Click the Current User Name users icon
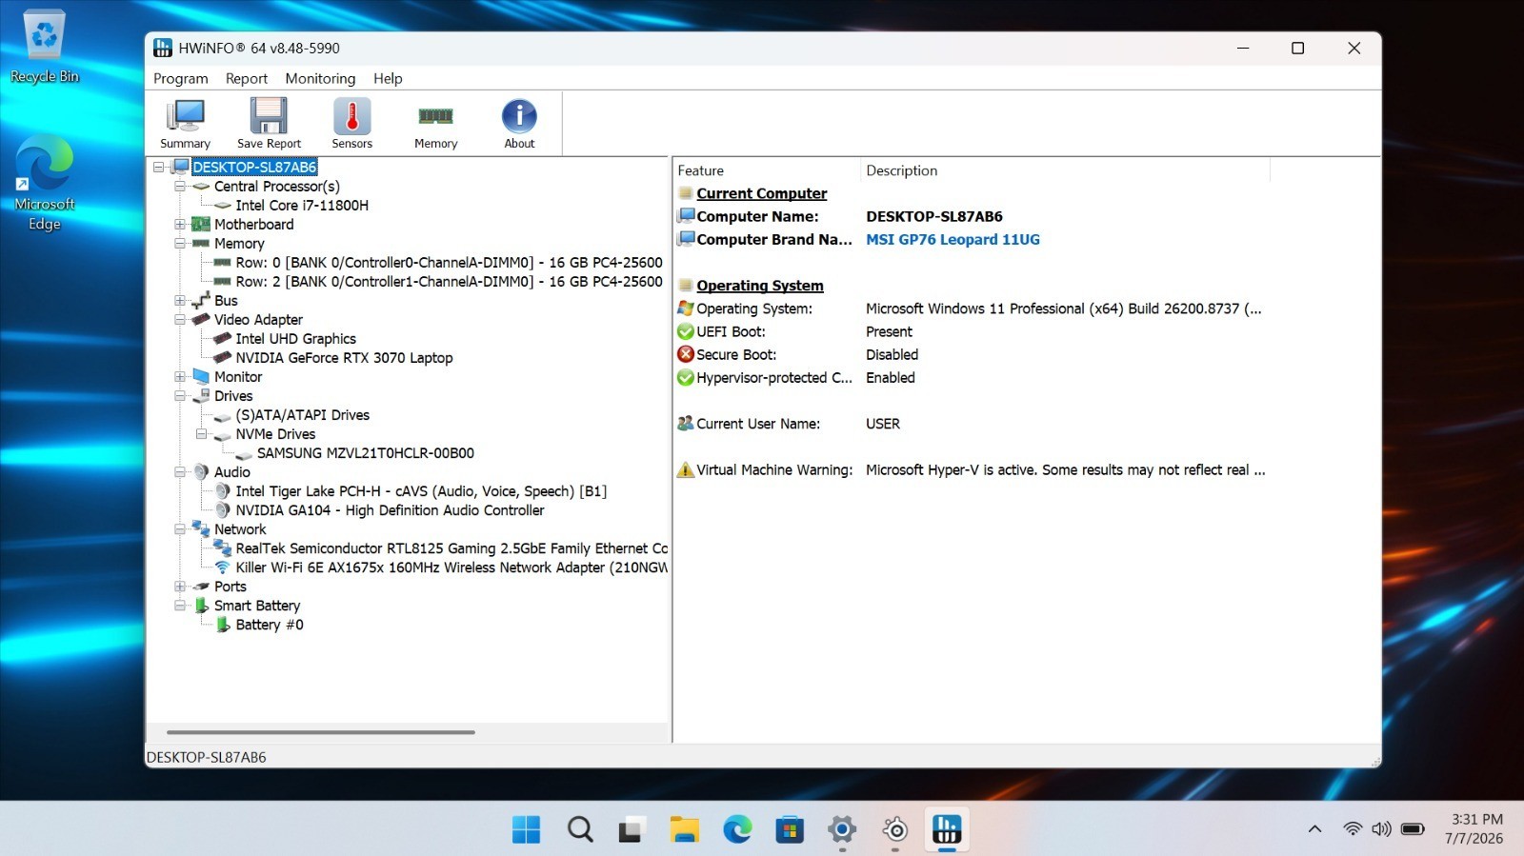 (x=685, y=424)
